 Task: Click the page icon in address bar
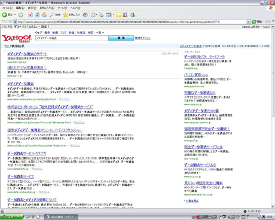pos(16,22)
